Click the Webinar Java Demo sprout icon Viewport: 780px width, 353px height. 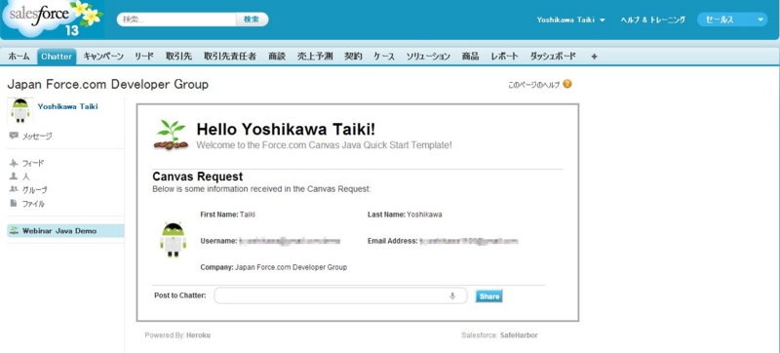14,231
